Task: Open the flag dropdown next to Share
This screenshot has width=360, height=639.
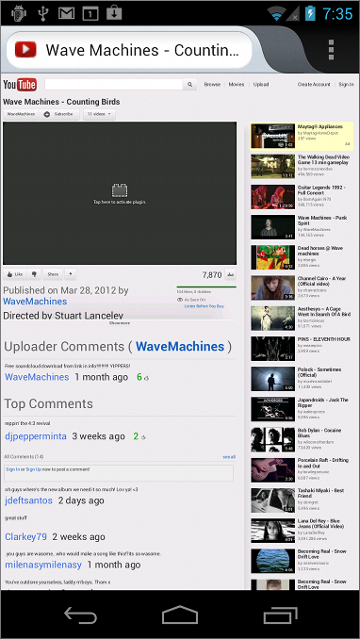Action: (70, 274)
